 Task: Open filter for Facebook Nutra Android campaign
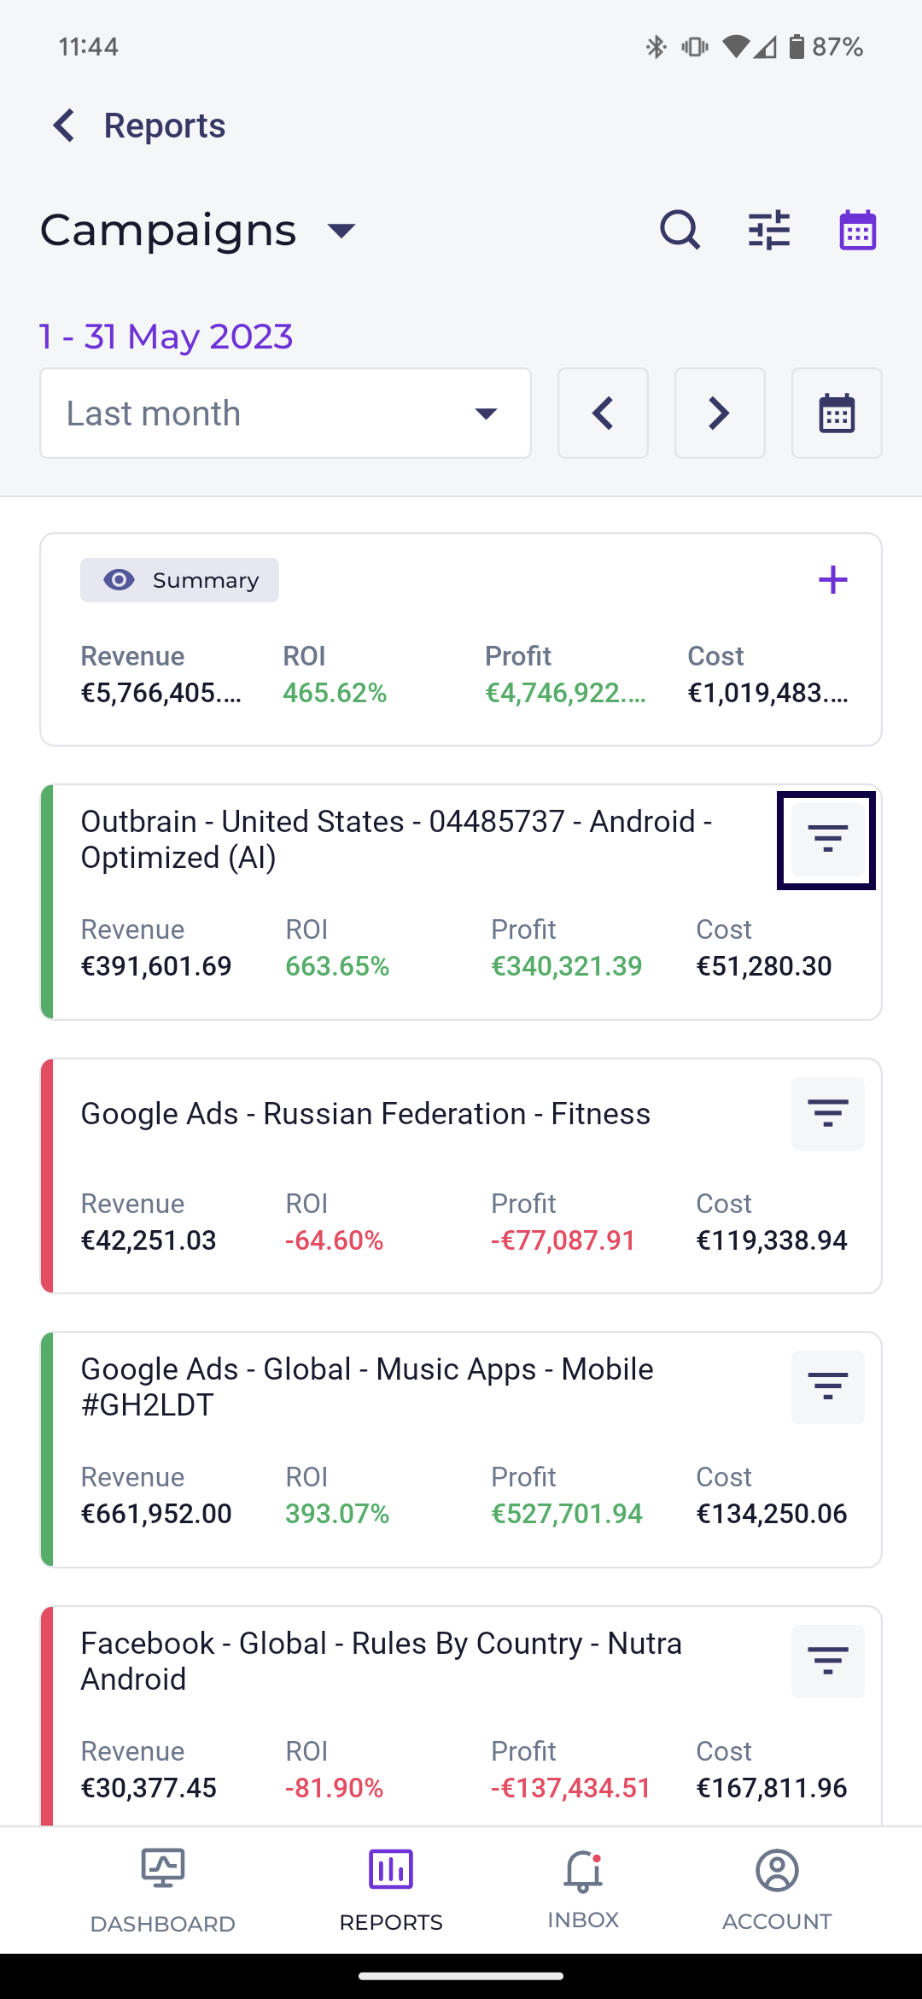pyautogui.click(x=827, y=1662)
